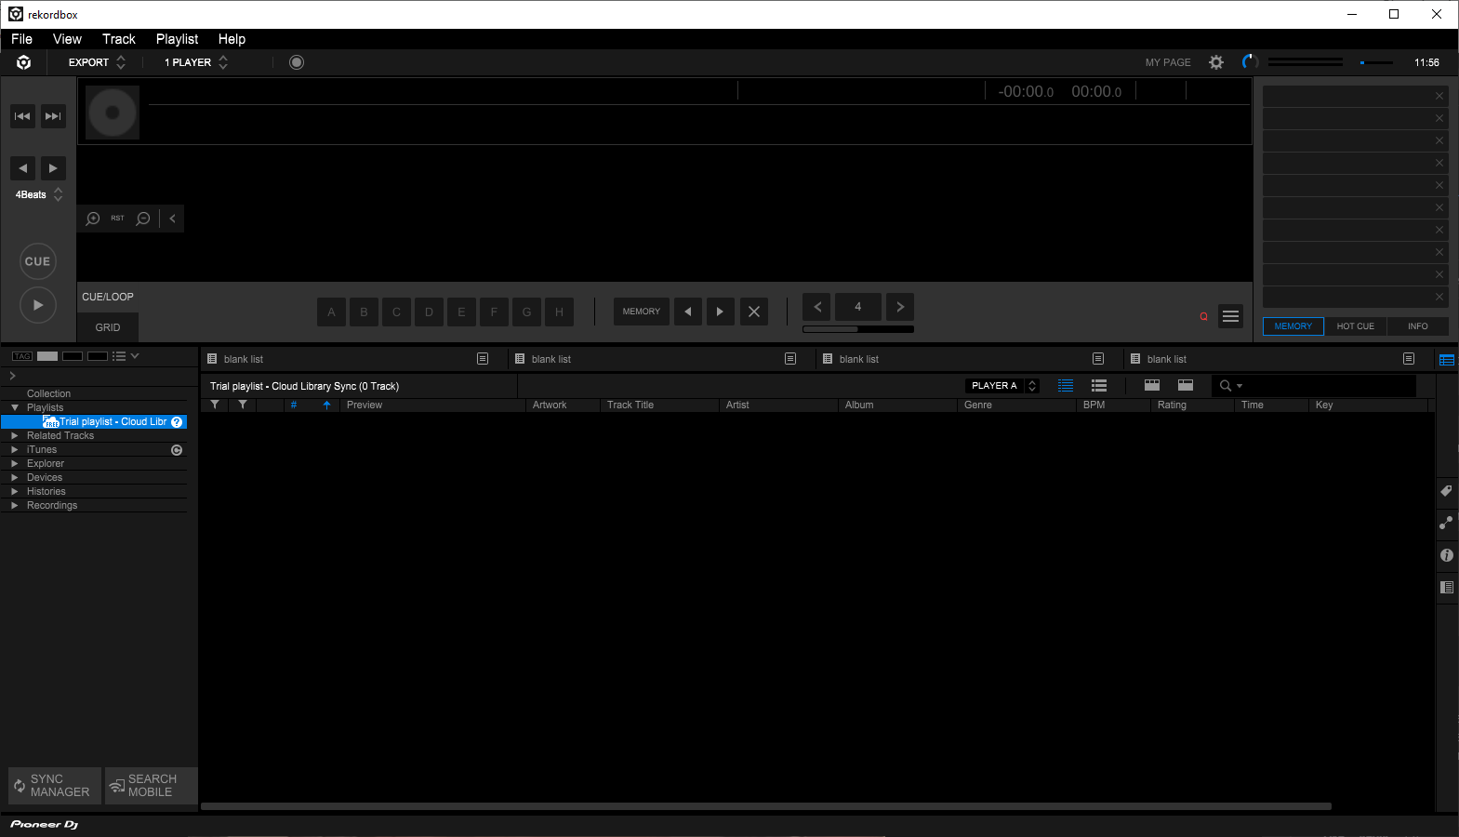Select hot cue pad D
Image resolution: width=1459 pixels, height=837 pixels.
[429, 312]
